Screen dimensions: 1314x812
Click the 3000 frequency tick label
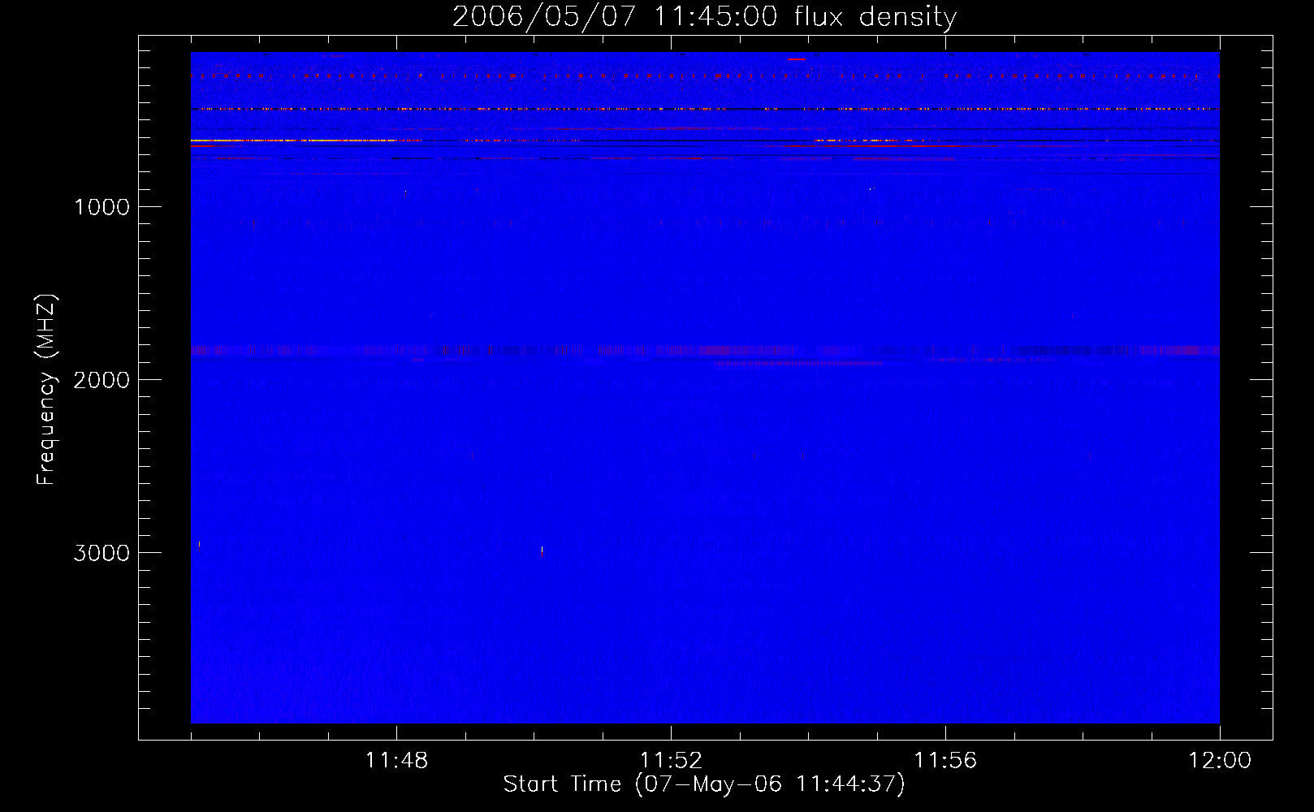102,553
